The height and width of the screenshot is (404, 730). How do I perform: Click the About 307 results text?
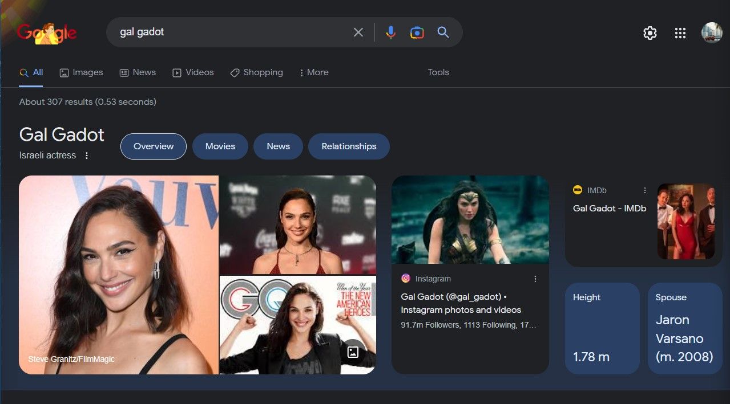[x=87, y=102]
